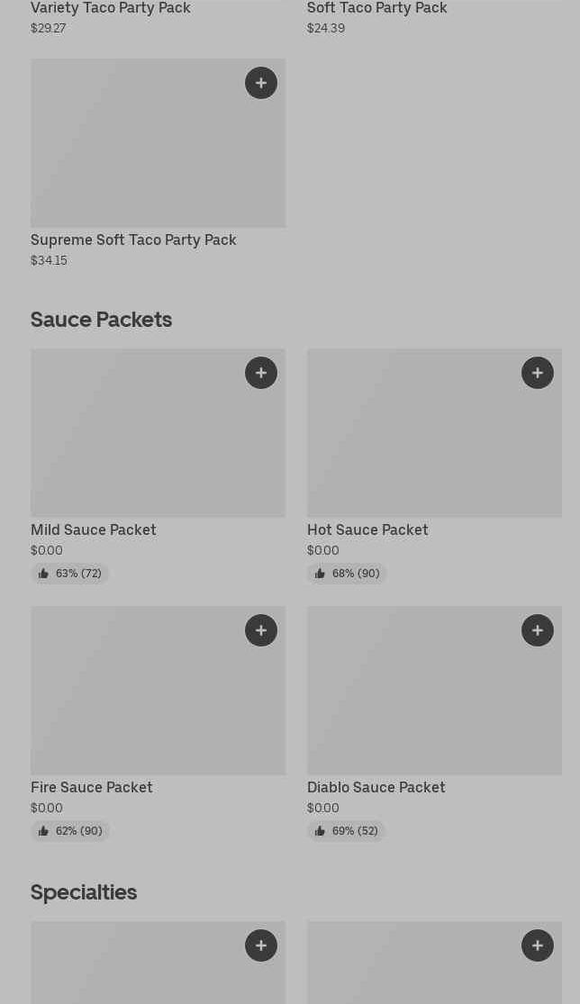The image size is (580, 1004).
Task: Add first Specialties item on the left
Action: pyautogui.click(x=261, y=945)
